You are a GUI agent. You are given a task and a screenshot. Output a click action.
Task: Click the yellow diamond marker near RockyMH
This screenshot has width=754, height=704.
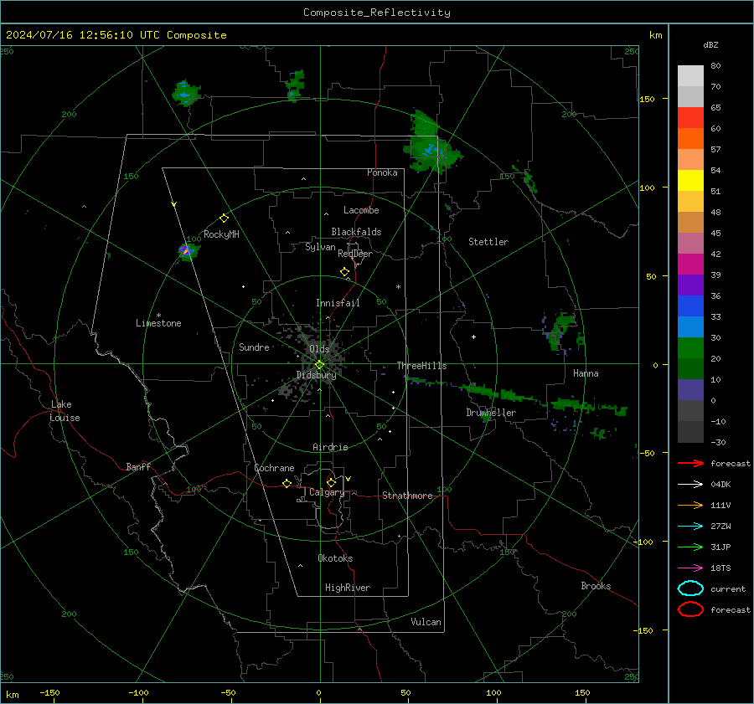pos(224,218)
